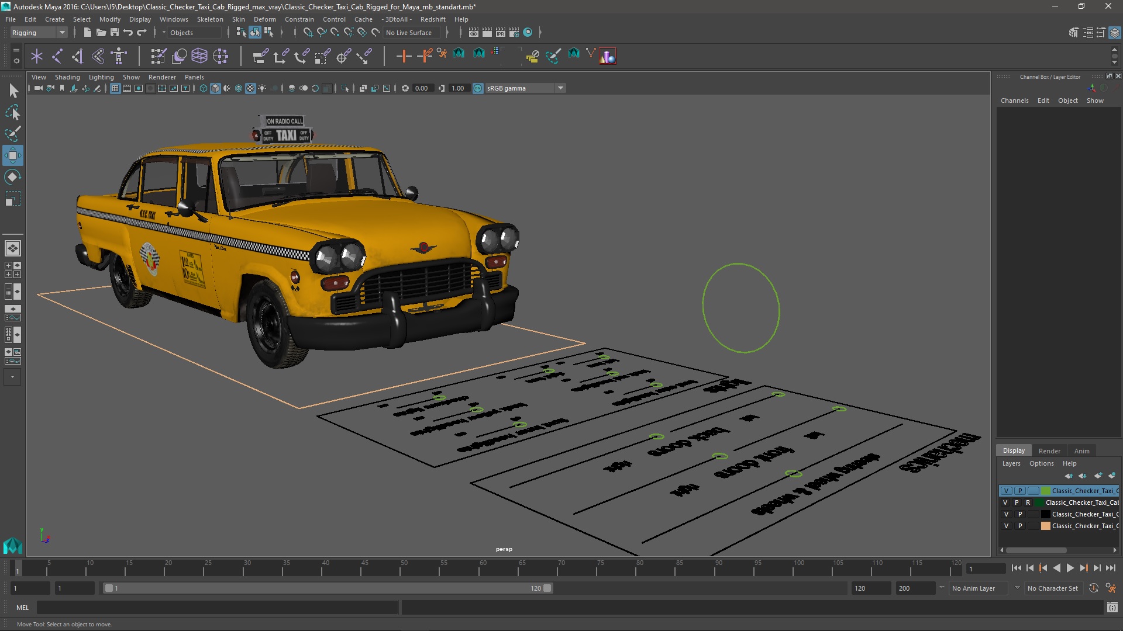
Task: Open the Redshift menu
Action: pos(433,19)
